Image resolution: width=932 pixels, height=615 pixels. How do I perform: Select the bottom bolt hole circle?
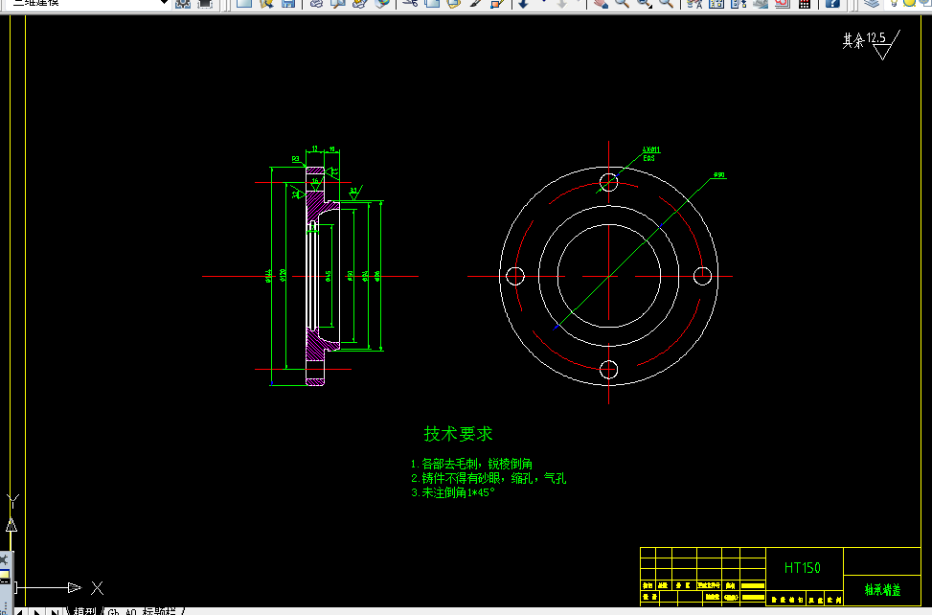[608, 370]
